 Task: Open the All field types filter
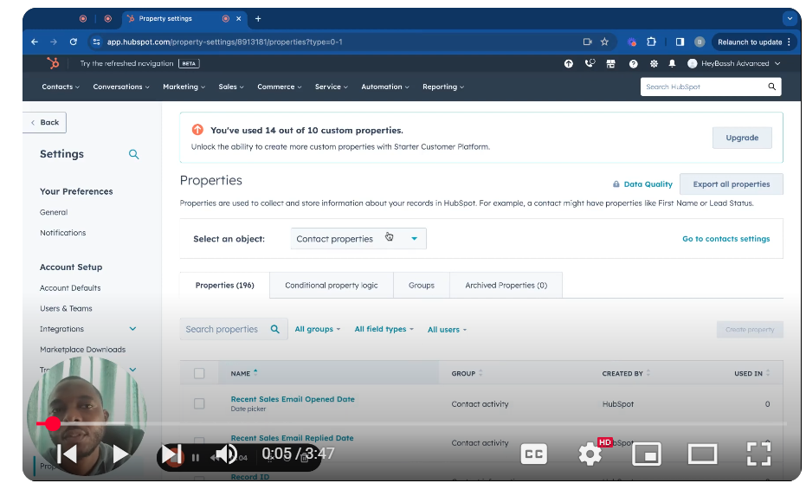(384, 329)
